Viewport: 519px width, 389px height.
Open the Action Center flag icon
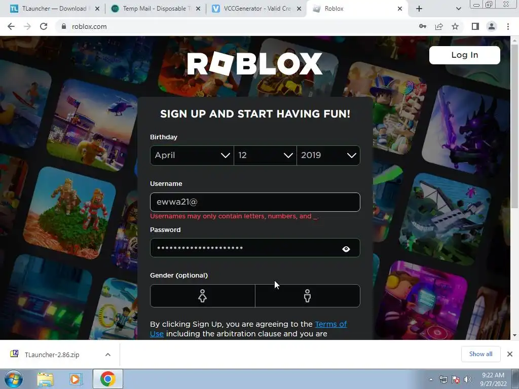pyautogui.click(x=456, y=379)
